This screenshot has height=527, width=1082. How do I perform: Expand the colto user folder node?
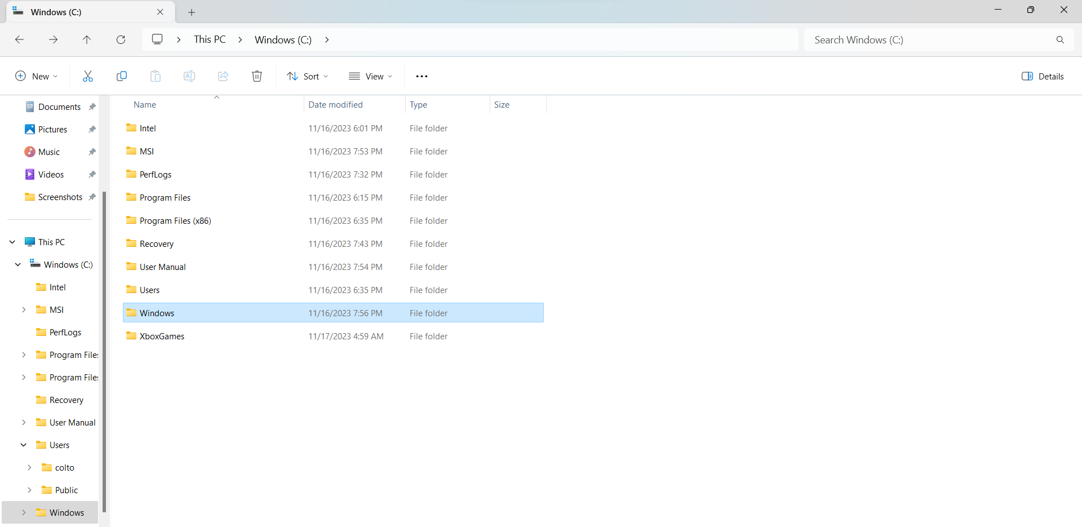(29, 467)
